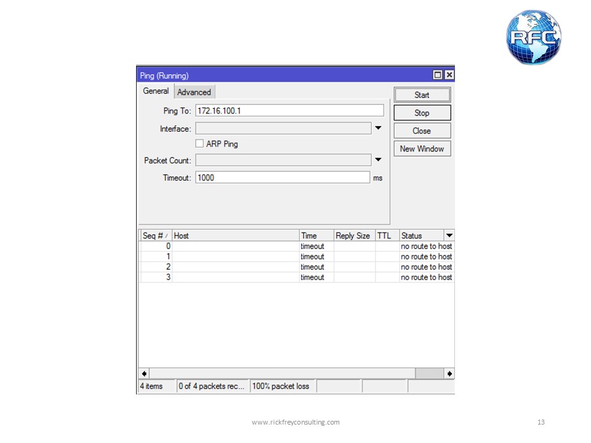Open the Interface dropdown
The image size is (591, 443).
[379, 128]
